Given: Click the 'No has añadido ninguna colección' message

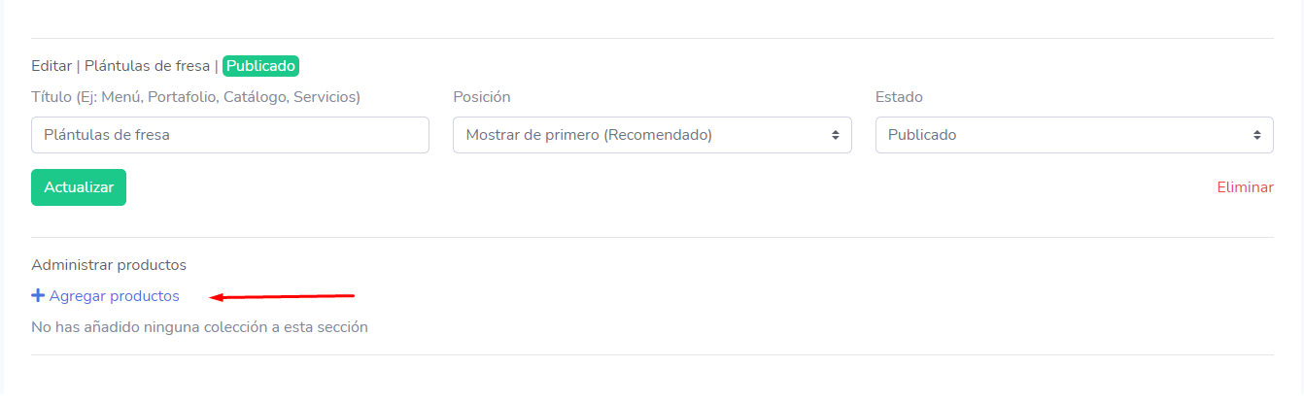Looking at the screenshot, I should pyautogui.click(x=199, y=327).
